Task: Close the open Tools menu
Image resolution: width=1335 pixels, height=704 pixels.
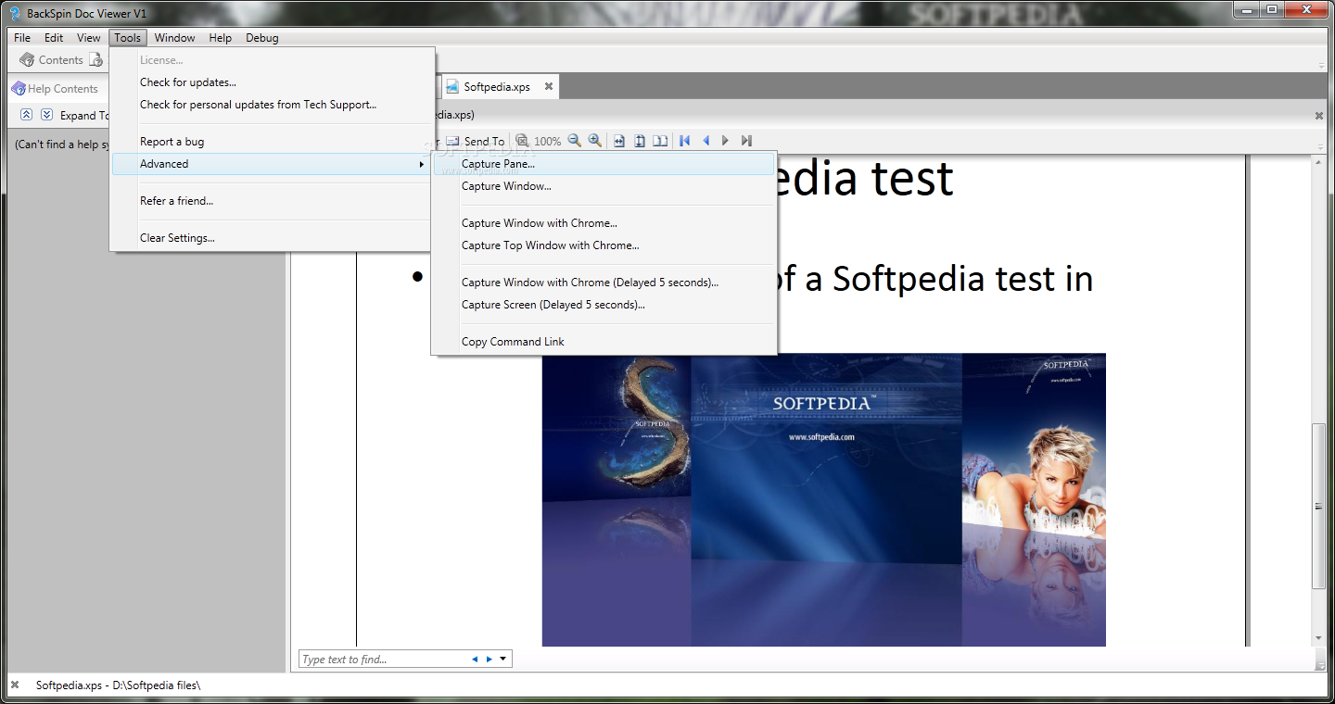Action: (128, 38)
